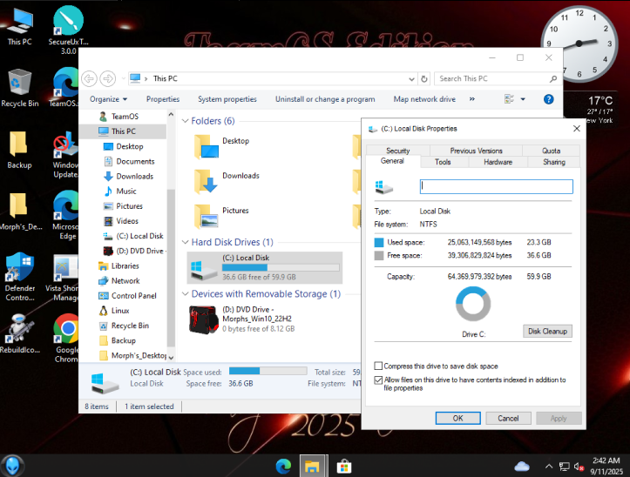Go forward in Explorer navigation
This screenshot has width=630, height=477.
coord(108,78)
